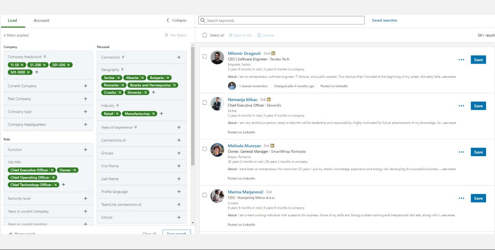The width and height of the screenshot is (495, 250).
Task: Open Marina Marjanović's profile photo
Action: (217, 196)
